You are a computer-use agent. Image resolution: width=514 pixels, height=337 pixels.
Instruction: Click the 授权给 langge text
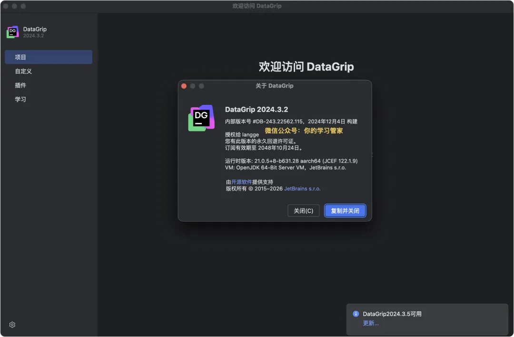coord(242,135)
